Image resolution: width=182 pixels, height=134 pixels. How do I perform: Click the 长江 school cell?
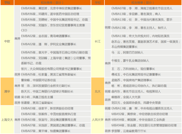point(98,41)
